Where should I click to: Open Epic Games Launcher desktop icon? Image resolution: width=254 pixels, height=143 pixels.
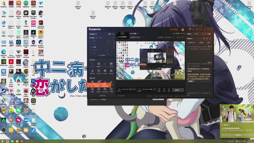(33, 14)
